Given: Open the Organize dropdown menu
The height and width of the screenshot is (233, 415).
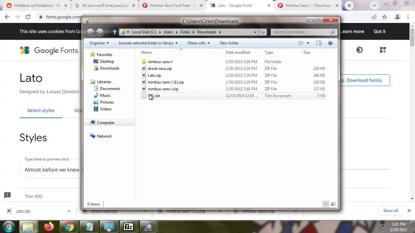Looking at the screenshot, I should pyautogui.click(x=99, y=43).
